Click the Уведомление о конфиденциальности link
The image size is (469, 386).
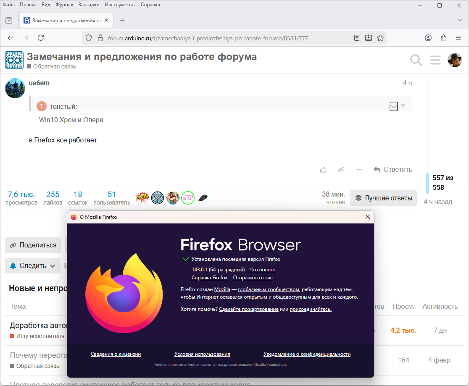(307, 354)
